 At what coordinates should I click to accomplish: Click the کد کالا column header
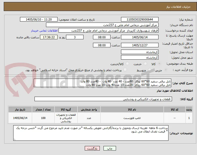(x=174, y=109)
